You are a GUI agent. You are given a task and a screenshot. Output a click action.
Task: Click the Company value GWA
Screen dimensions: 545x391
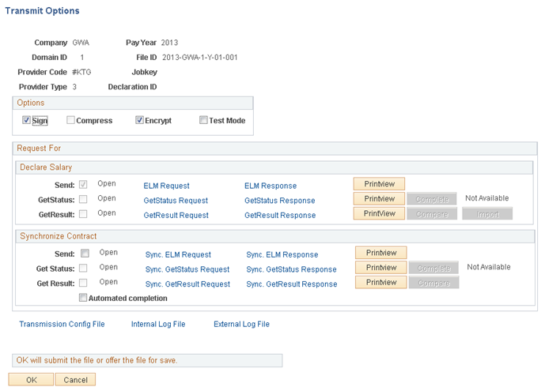(81, 43)
